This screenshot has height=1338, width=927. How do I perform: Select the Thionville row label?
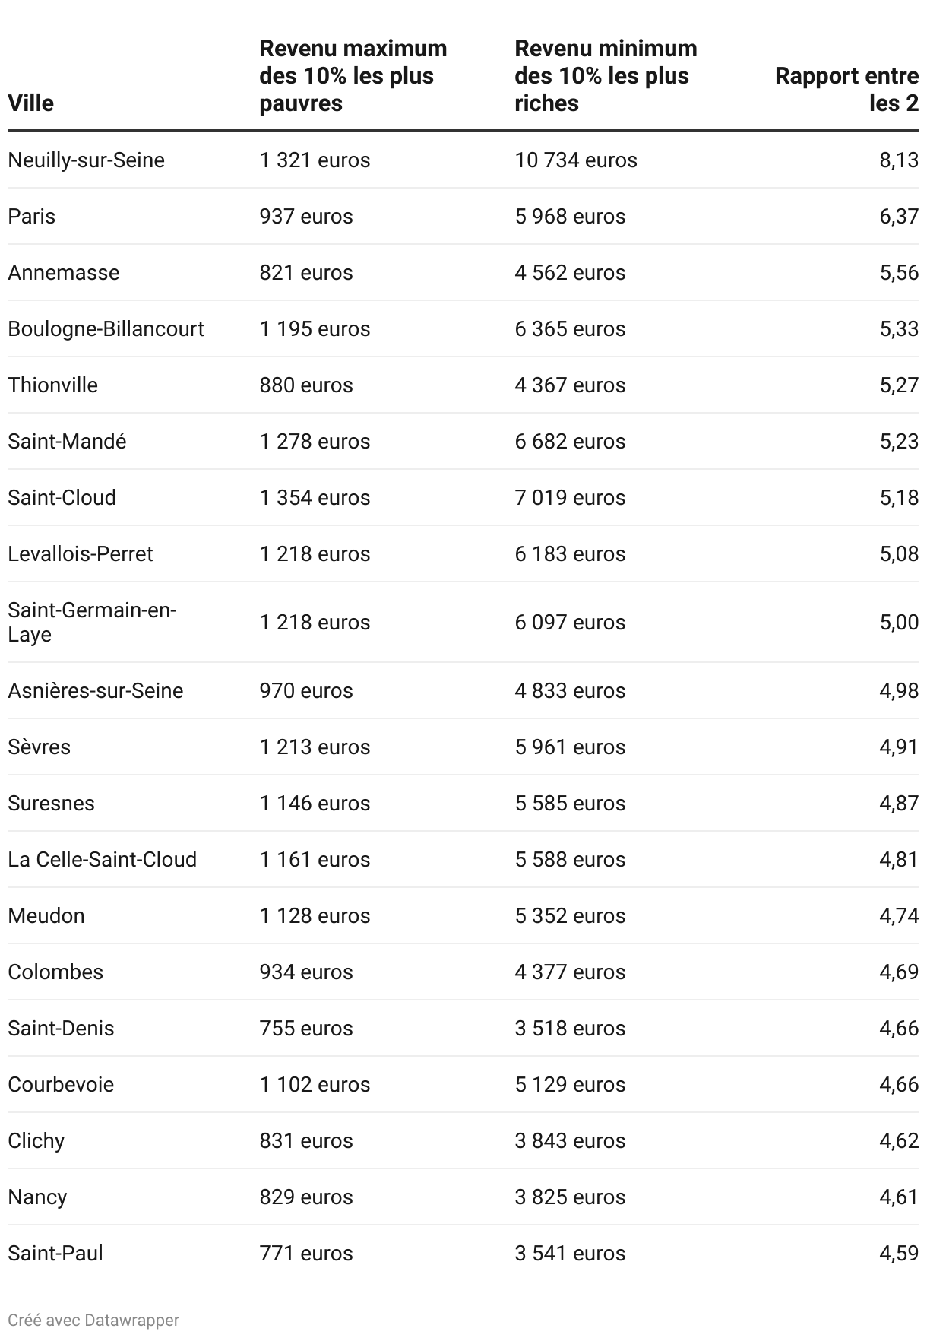pos(53,385)
